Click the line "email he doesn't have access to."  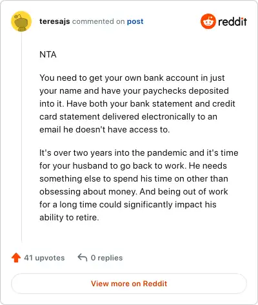coord(104,129)
